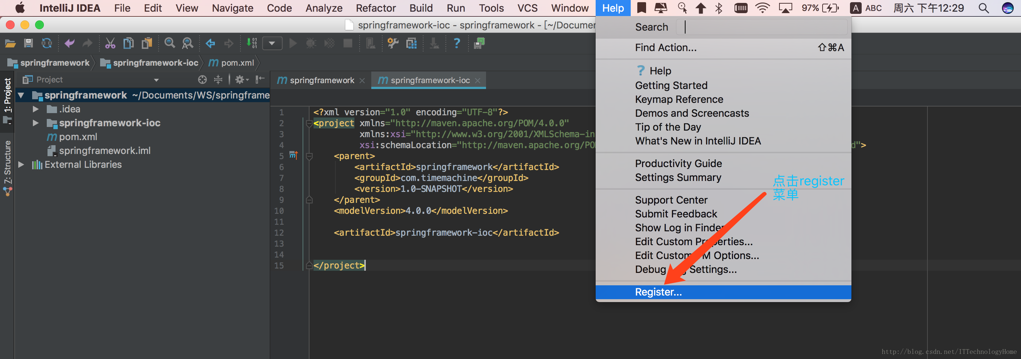Click the Debug bug icon

(311, 43)
